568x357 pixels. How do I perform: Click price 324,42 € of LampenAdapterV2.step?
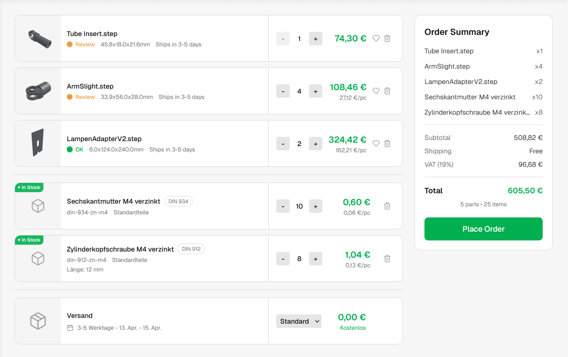347,140
